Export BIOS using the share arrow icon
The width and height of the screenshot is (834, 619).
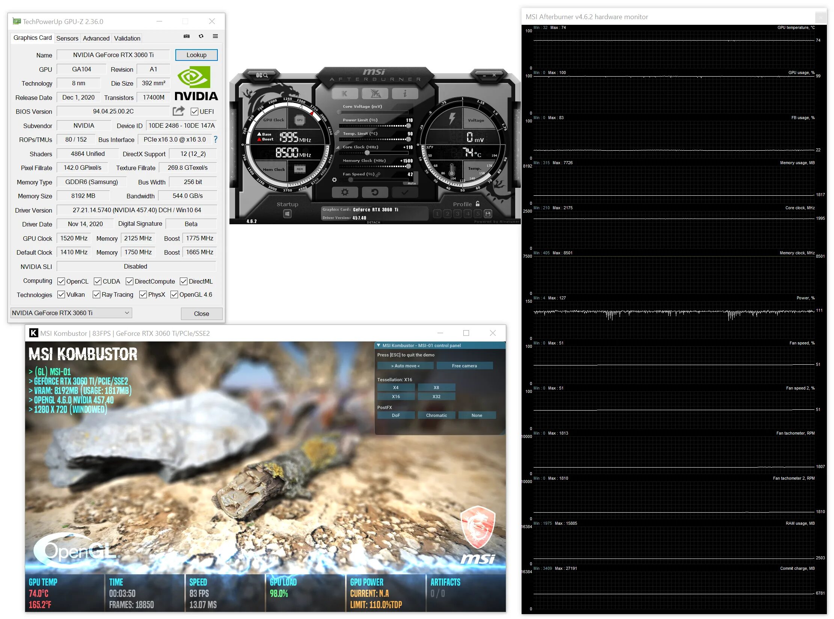click(x=179, y=111)
